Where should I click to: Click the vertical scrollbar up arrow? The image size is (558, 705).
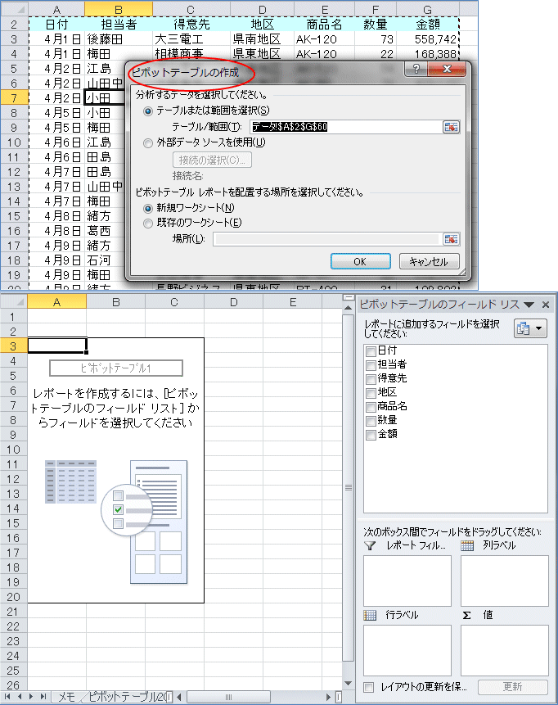coord(349,307)
